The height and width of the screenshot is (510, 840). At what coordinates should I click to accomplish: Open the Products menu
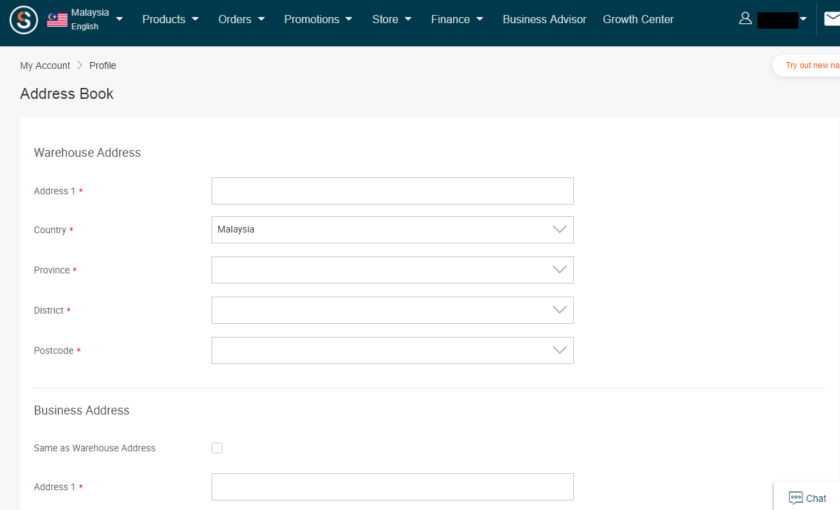pos(171,19)
